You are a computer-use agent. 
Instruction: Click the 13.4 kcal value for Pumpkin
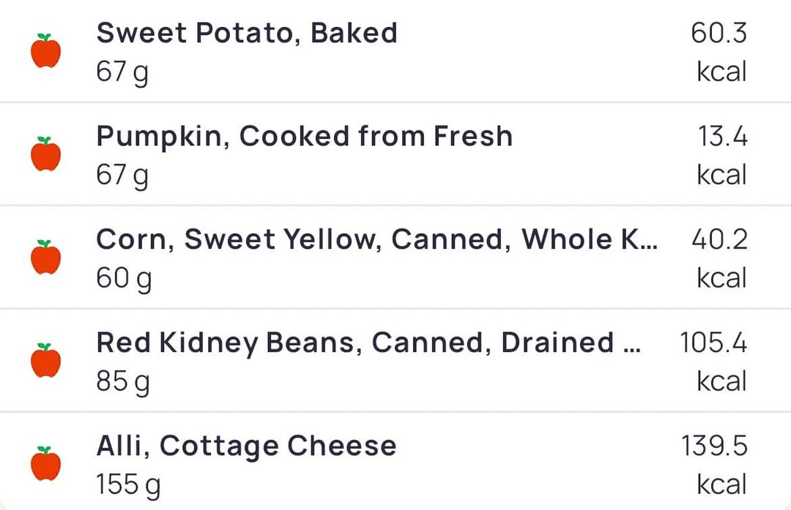click(x=722, y=155)
